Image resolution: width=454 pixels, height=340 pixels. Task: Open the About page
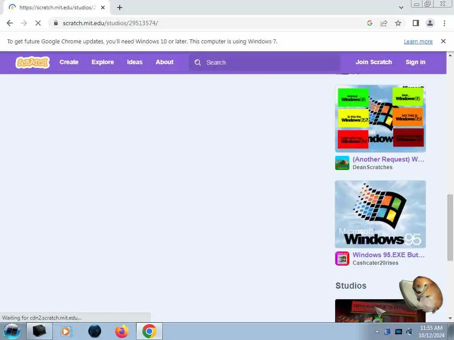(164, 62)
